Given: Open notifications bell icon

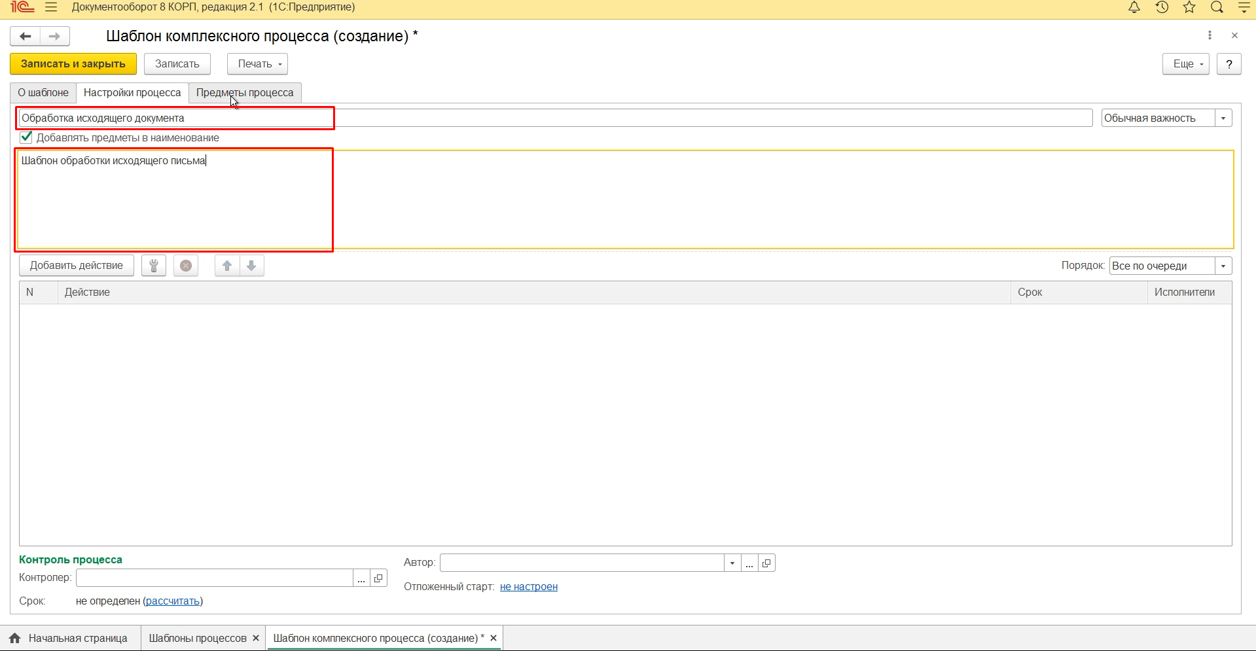Looking at the screenshot, I should [x=1134, y=7].
